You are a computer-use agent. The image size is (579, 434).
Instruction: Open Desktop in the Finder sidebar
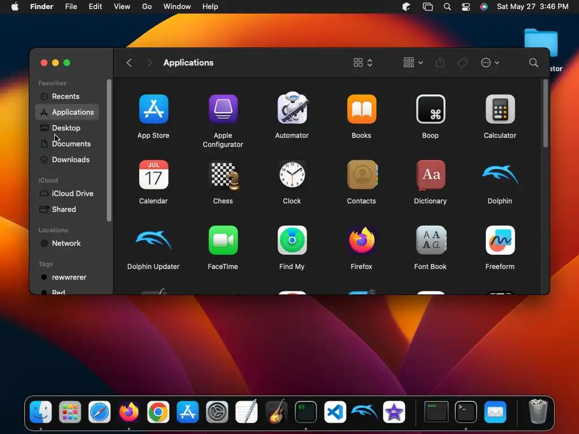point(67,128)
